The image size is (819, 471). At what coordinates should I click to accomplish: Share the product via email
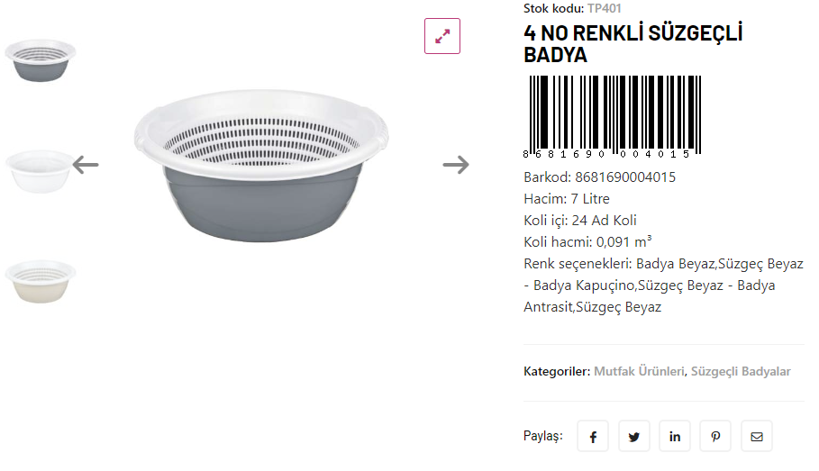(757, 437)
